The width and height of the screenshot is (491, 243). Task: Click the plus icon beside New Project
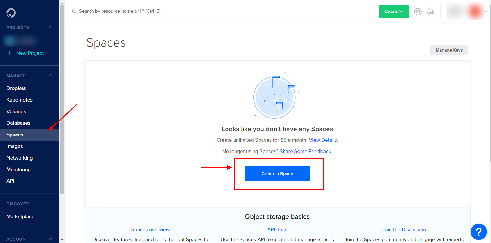click(10, 53)
